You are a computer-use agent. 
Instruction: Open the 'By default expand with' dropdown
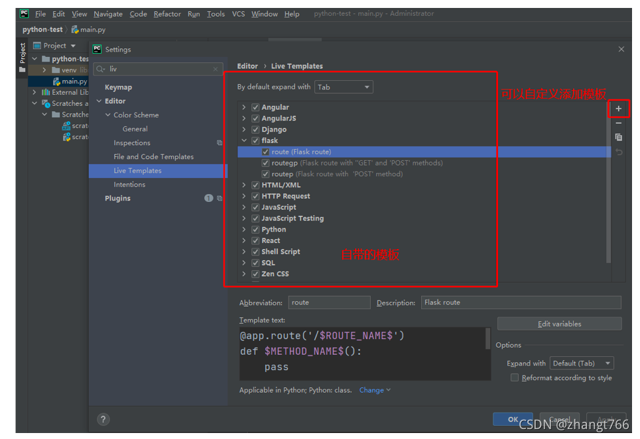point(344,87)
